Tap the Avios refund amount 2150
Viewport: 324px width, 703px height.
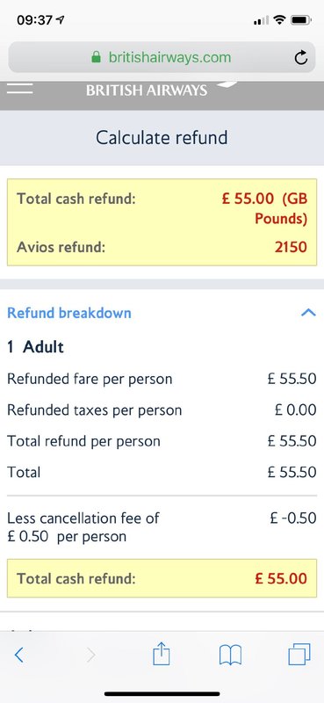291,247
